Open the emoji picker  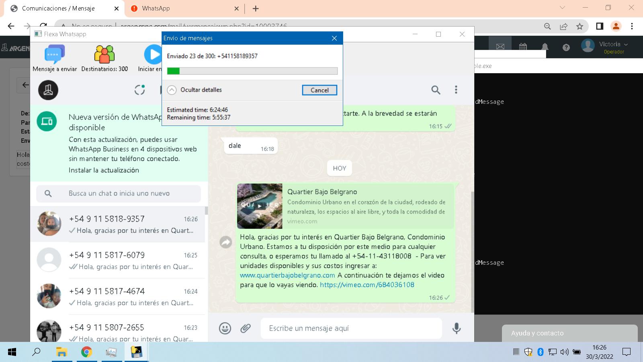tap(225, 328)
